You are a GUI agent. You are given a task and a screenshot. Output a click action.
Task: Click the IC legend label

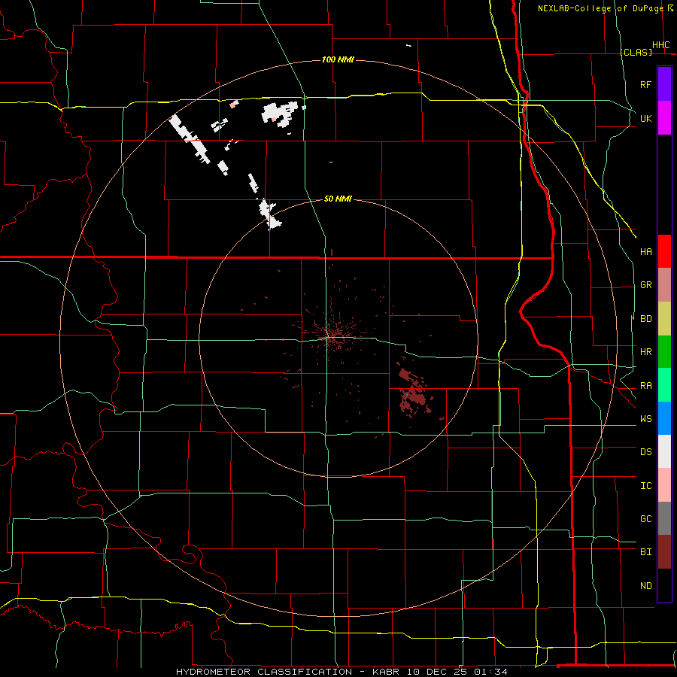pos(646,486)
